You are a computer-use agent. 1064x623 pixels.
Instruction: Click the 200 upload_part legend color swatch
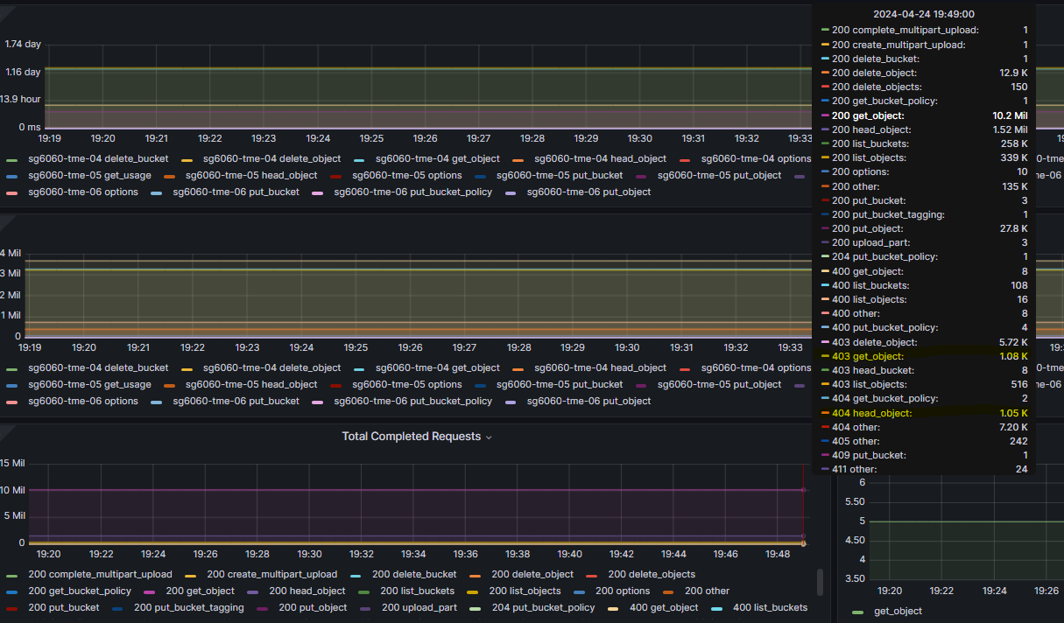click(365, 608)
